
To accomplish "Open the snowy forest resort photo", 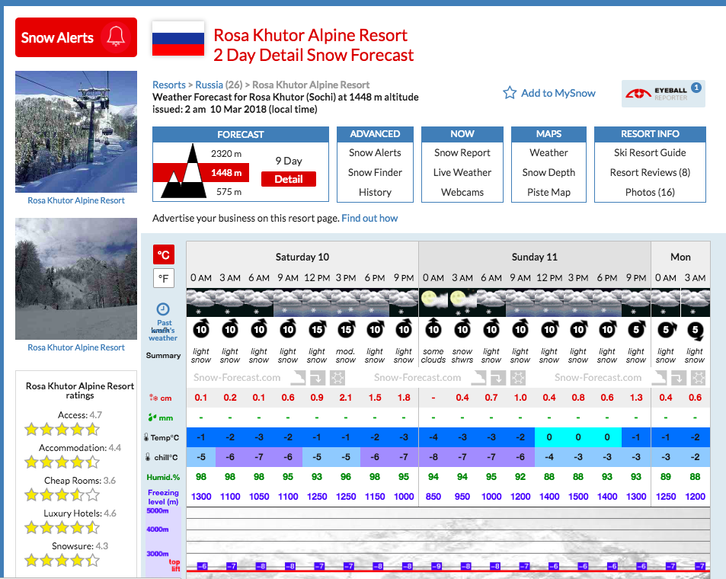I will 76,279.
